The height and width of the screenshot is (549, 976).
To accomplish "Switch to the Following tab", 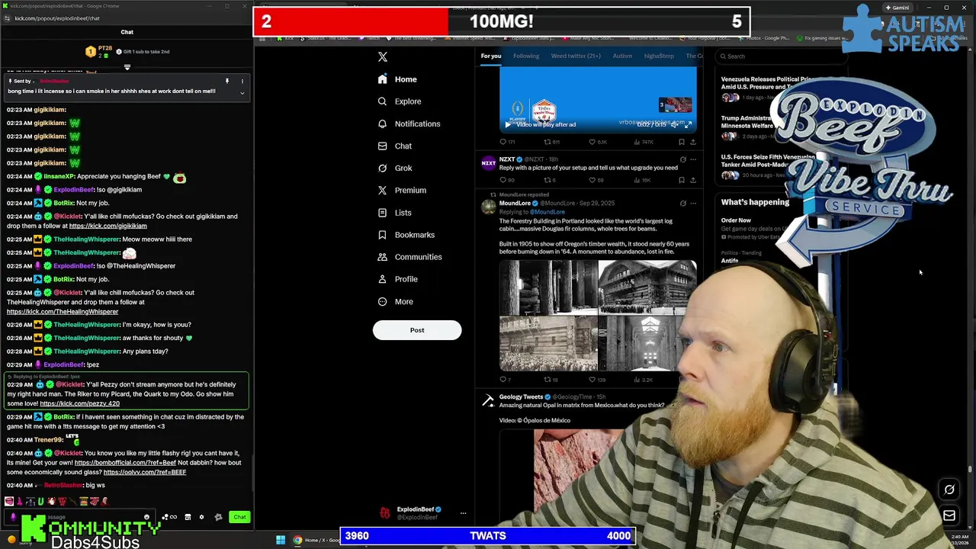I will point(525,56).
